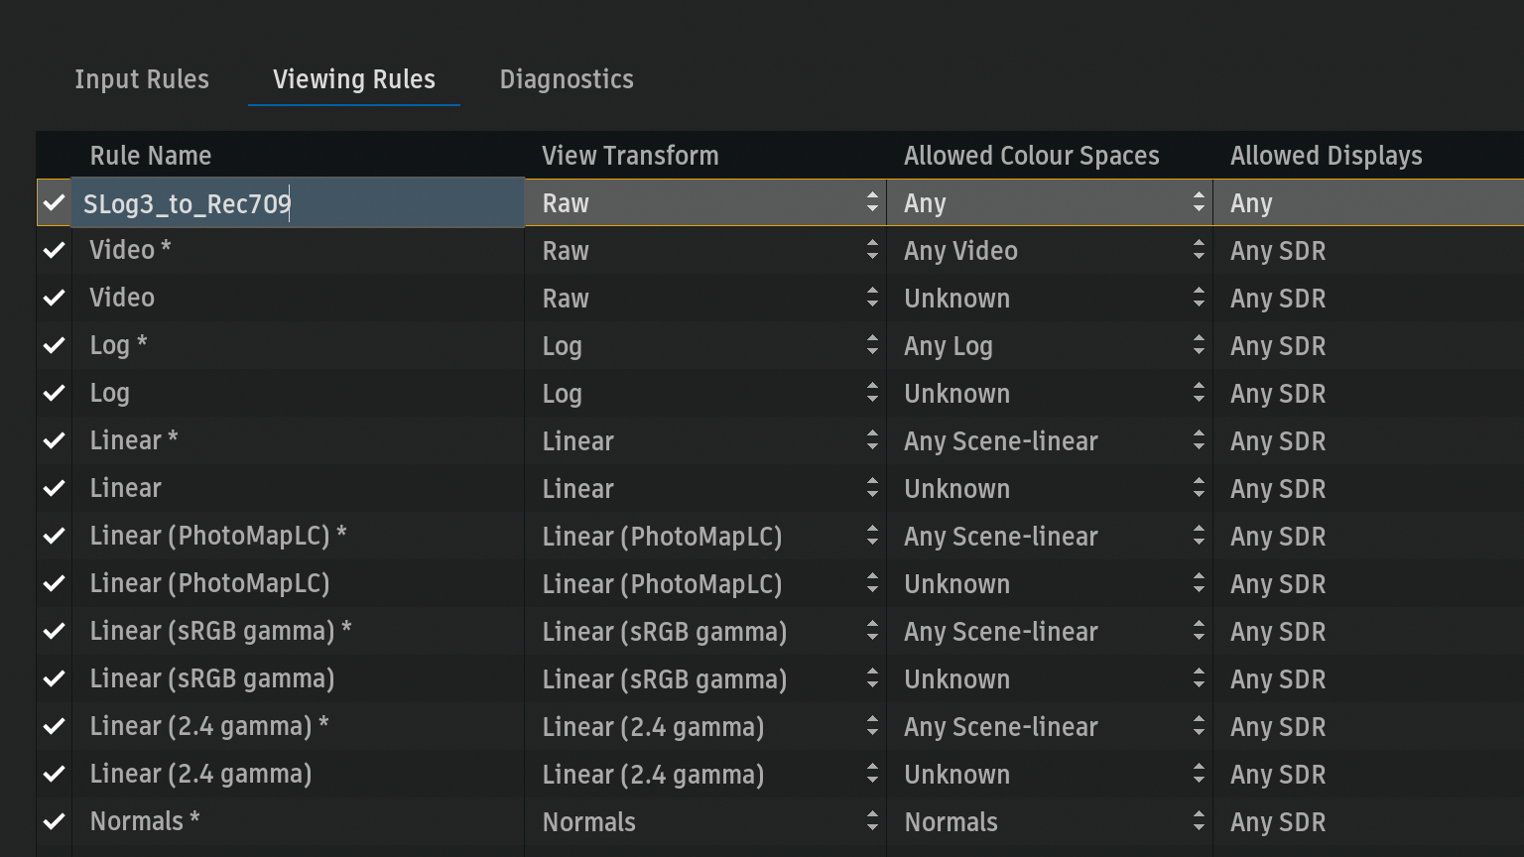Toggle the Linear (2.4 gamma) rule checkbox without asterisk
The width and height of the screenshot is (1524, 857).
(x=55, y=775)
